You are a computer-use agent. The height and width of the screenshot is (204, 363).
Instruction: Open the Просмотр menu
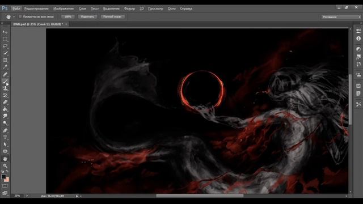(155, 8)
